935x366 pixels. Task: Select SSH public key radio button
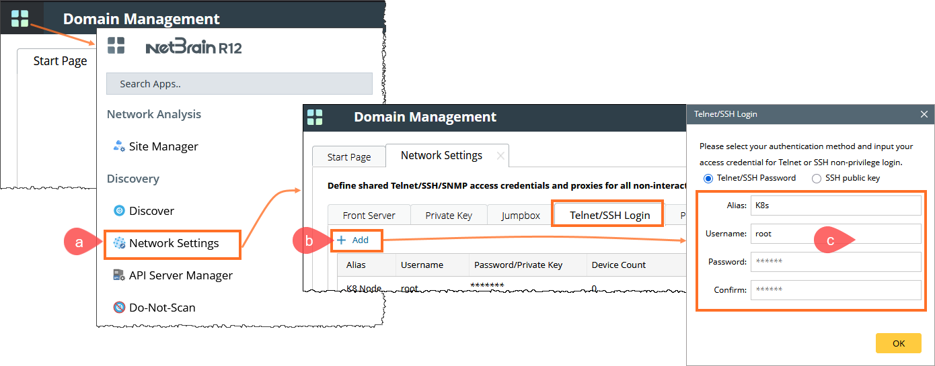817,179
